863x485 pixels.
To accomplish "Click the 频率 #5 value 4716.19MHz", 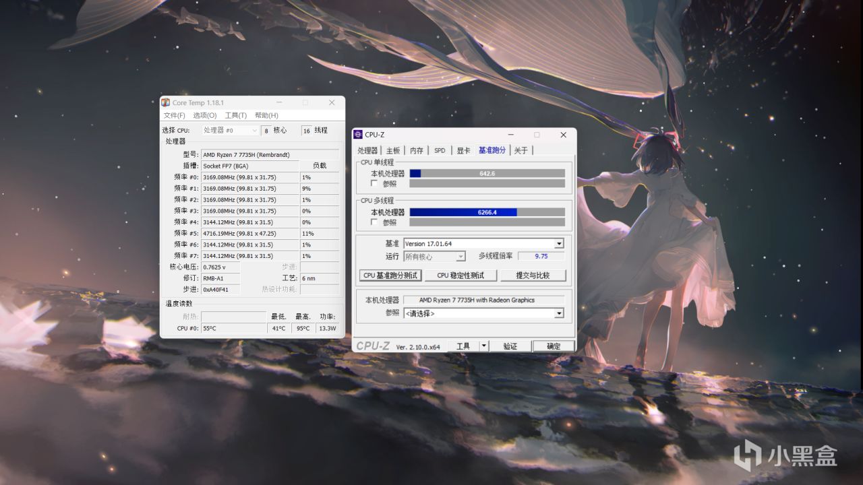I will (x=249, y=233).
